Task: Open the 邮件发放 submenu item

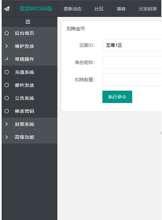Action: tap(25, 85)
